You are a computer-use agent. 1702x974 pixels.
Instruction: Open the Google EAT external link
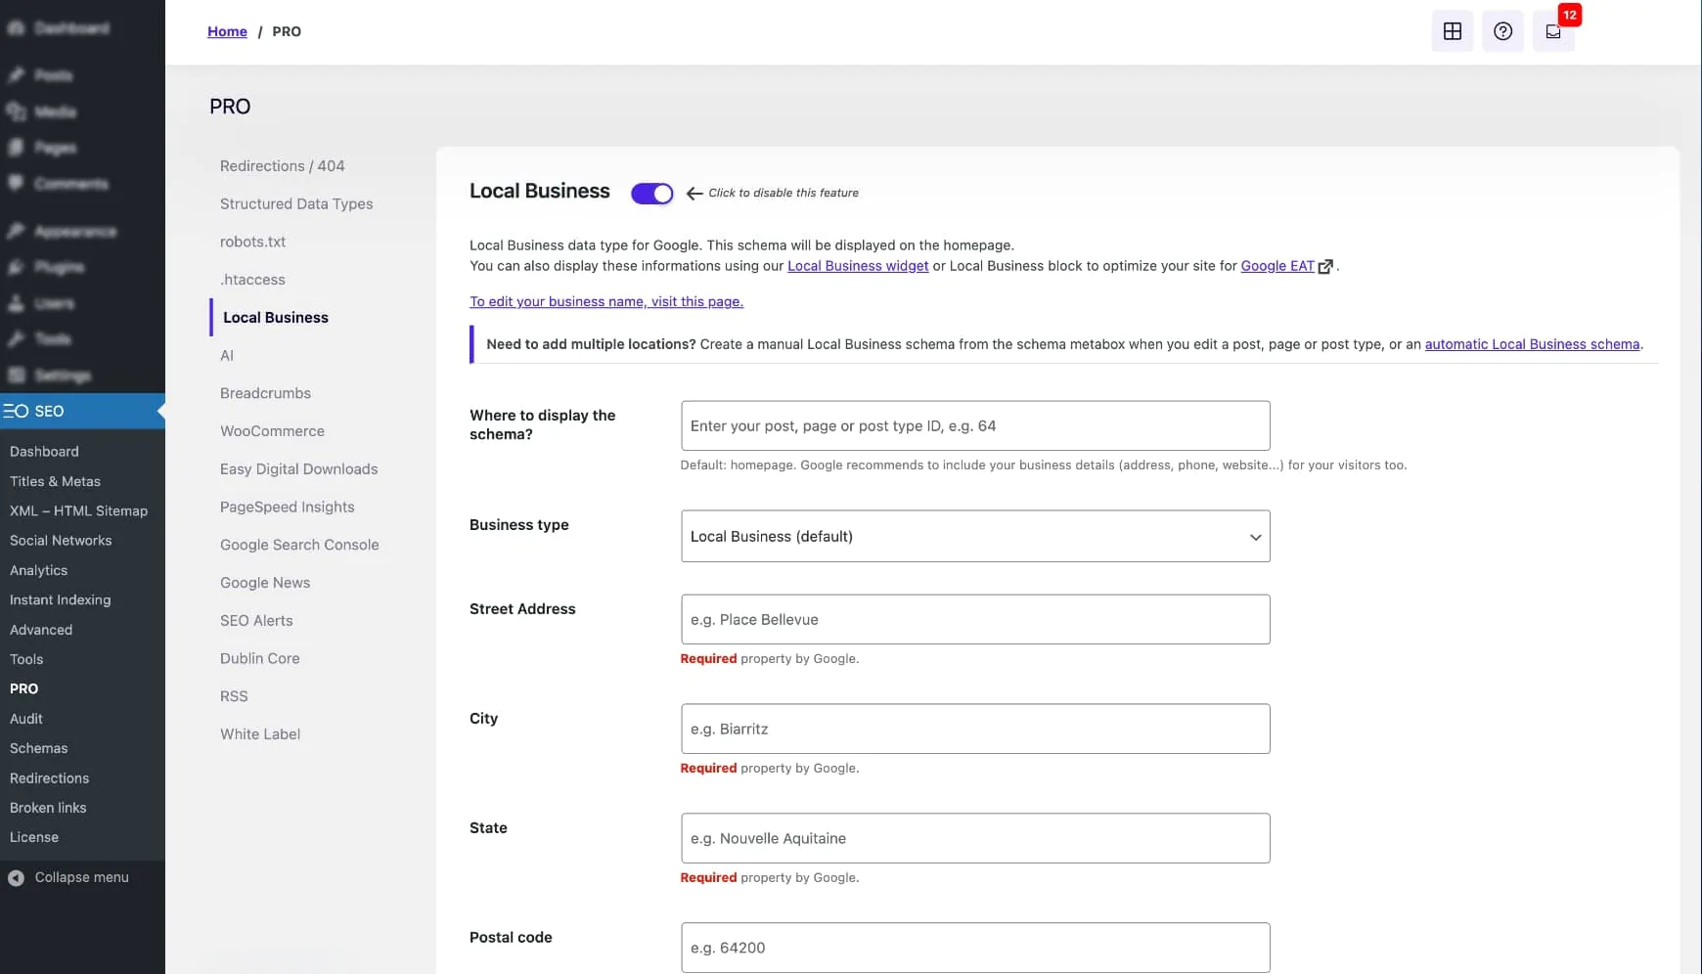[x=1277, y=266]
